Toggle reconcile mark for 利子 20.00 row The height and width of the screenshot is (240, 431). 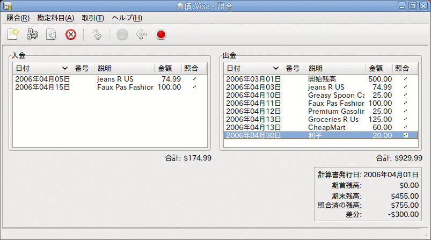[x=405, y=135]
